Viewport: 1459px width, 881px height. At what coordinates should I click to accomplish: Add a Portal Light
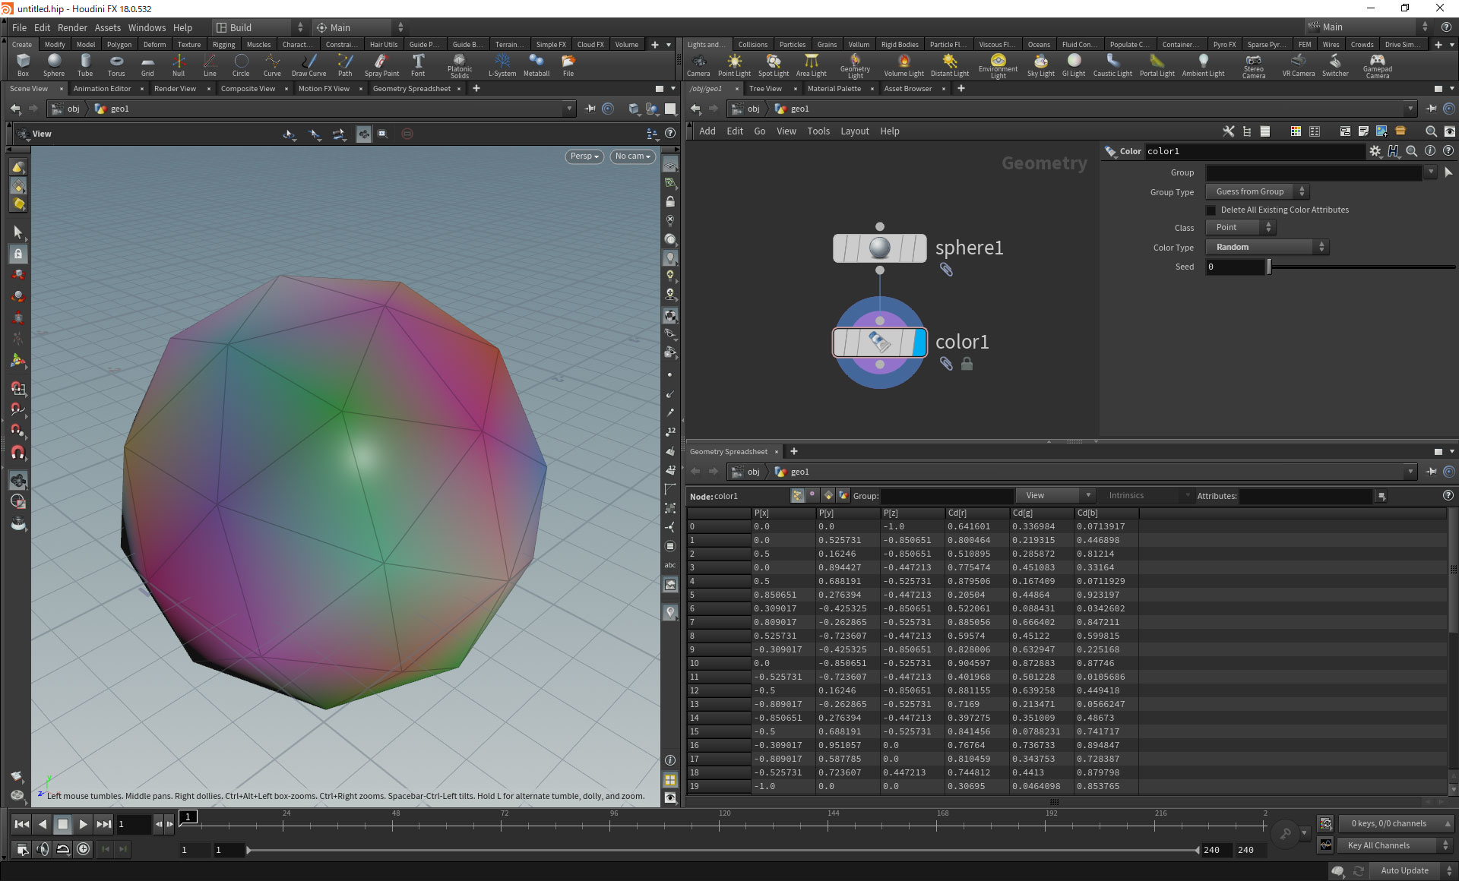click(x=1157, y=65)
